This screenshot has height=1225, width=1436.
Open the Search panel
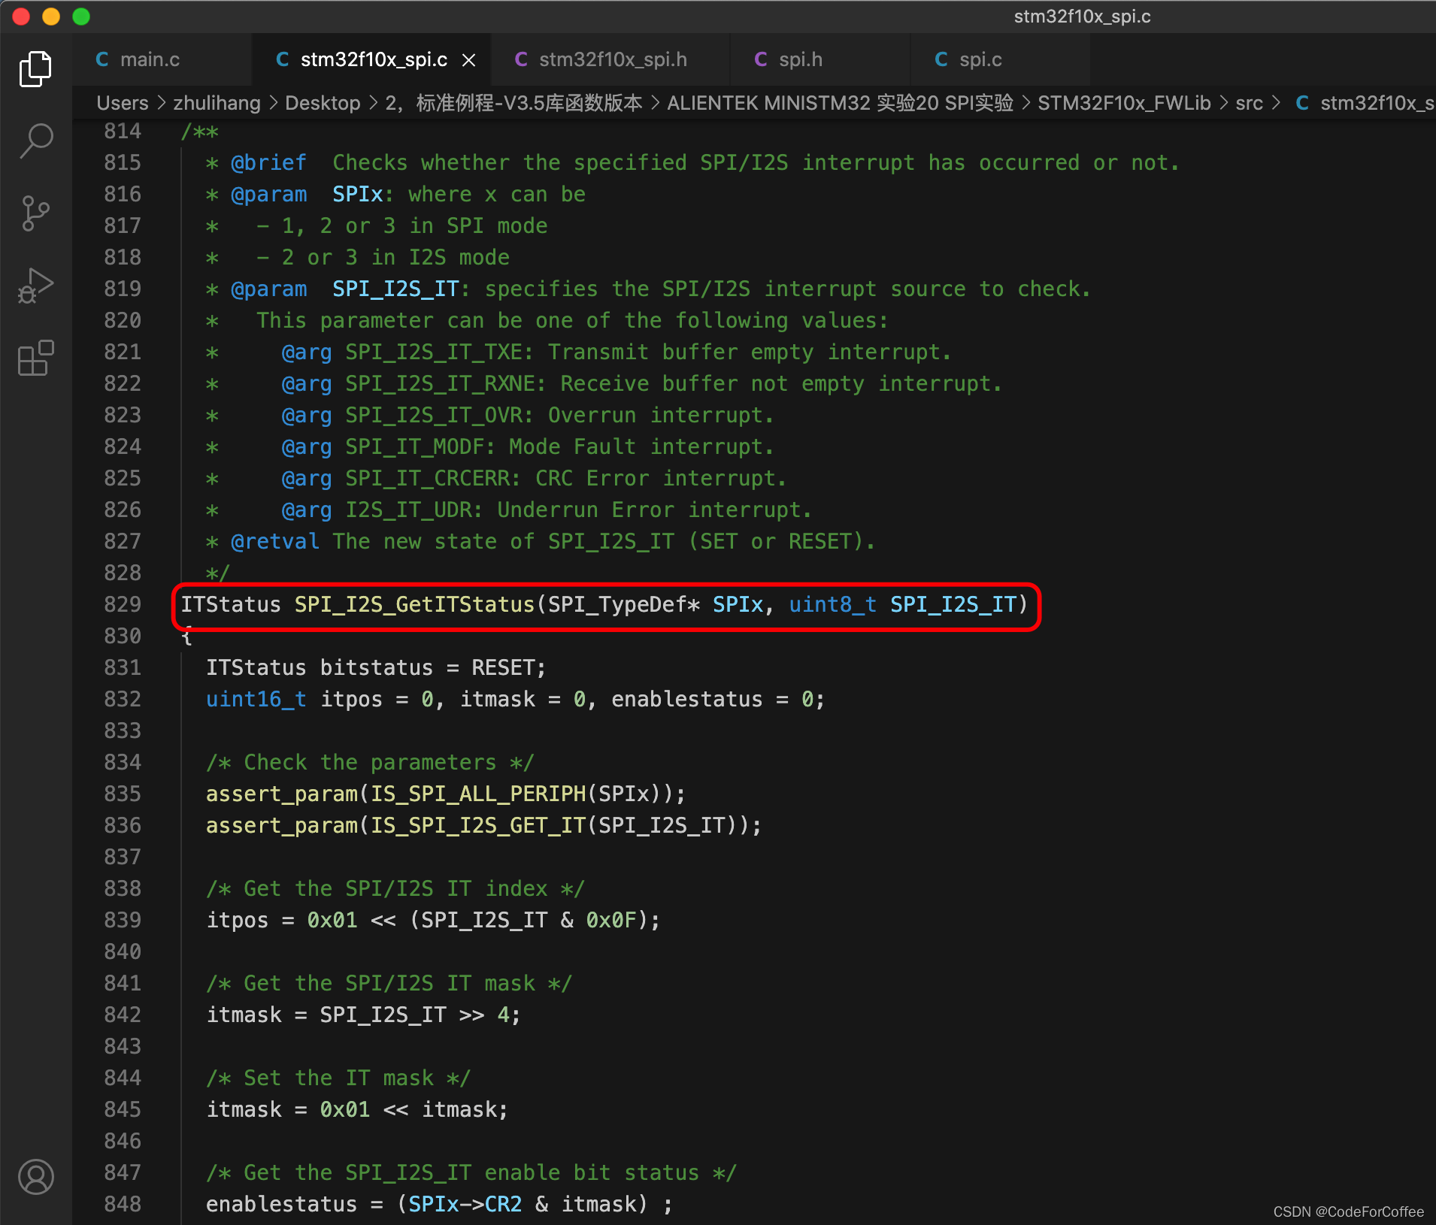click(x=35, y=140)
